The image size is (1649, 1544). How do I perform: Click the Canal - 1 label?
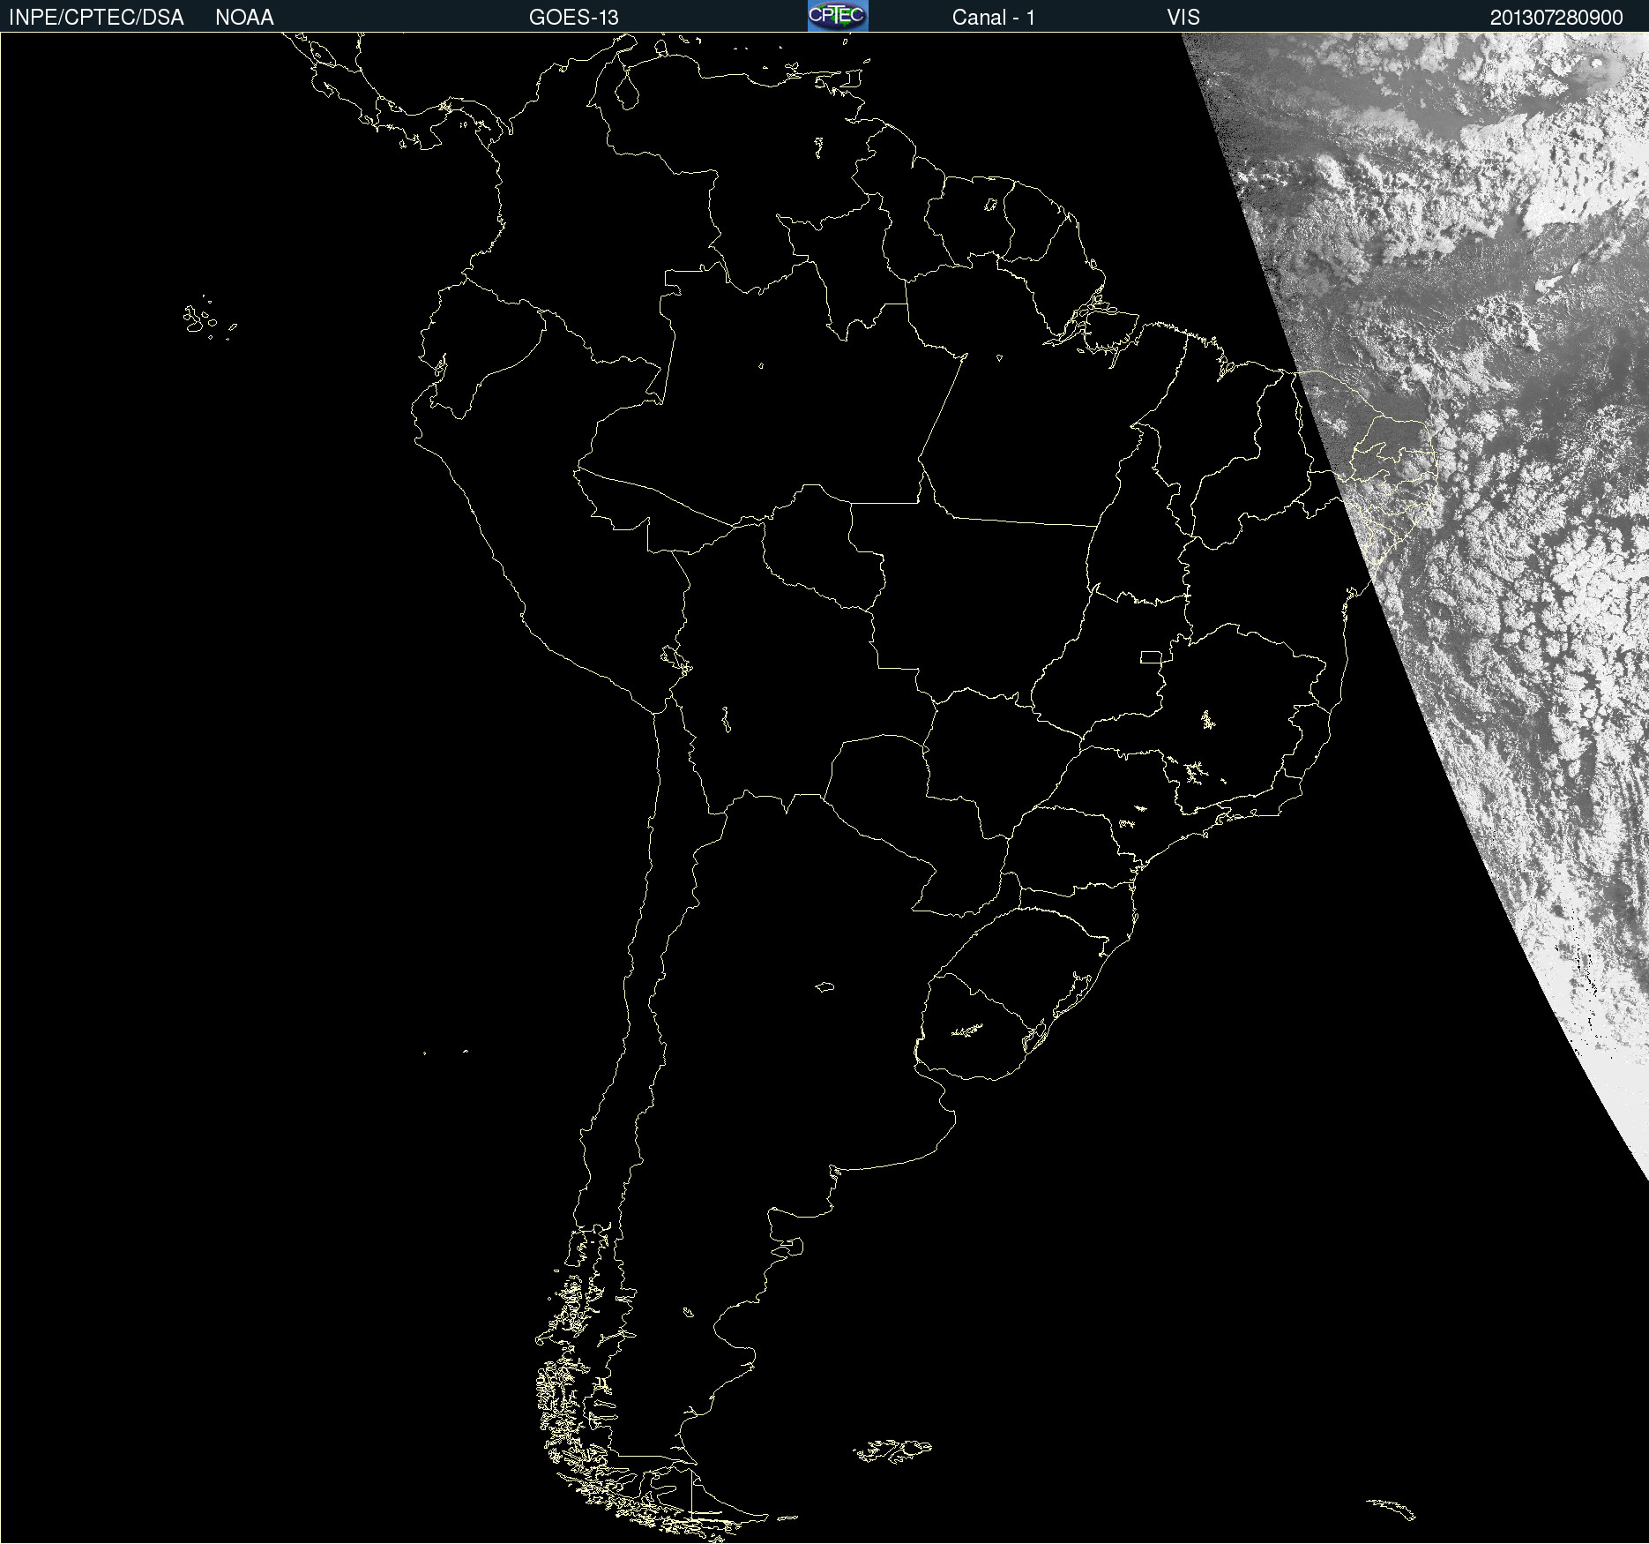pos(994,18)
